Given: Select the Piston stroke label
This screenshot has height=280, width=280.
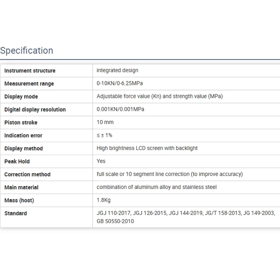Looking at the screenshot, I should 21,122.
